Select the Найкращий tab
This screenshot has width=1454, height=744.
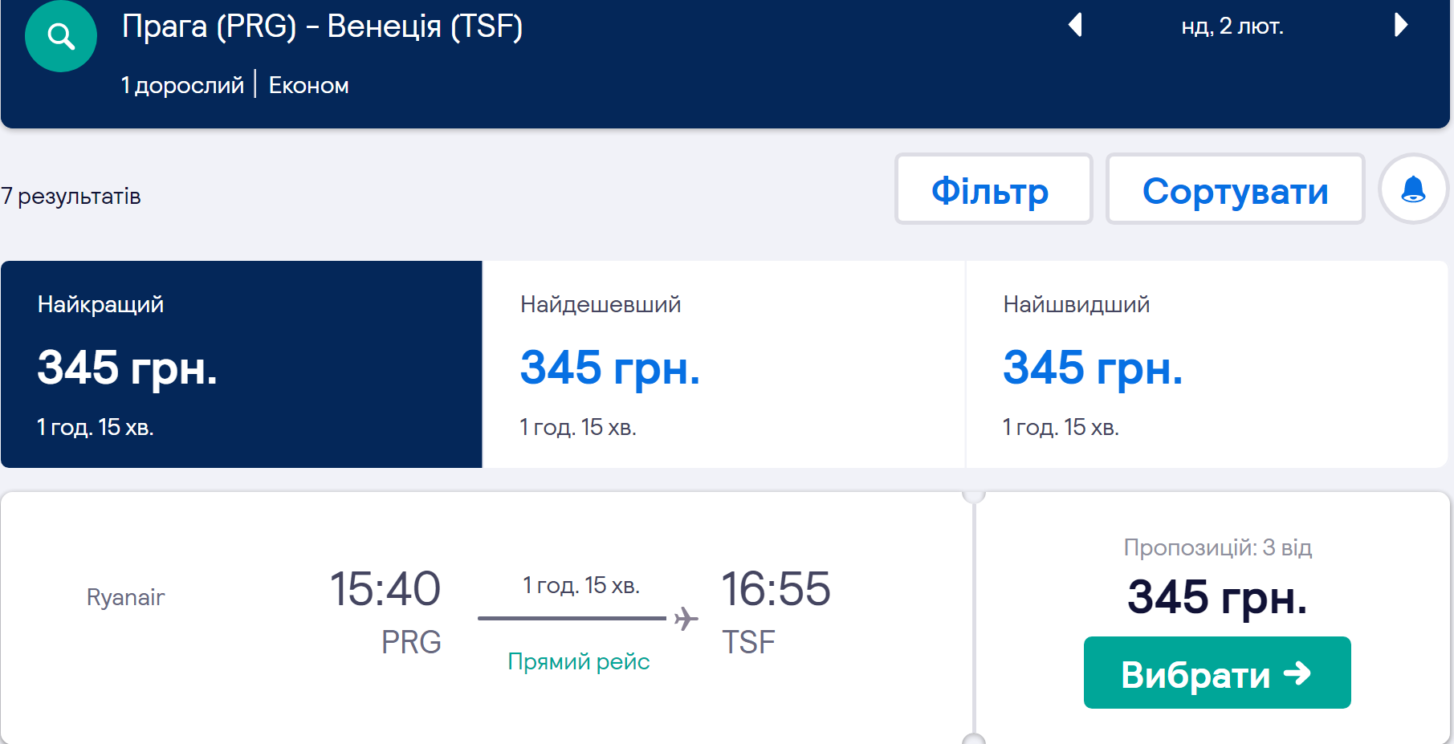tap(241, 364)
